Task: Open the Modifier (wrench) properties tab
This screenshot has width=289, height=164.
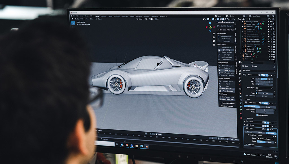Action: click(240, 96)
